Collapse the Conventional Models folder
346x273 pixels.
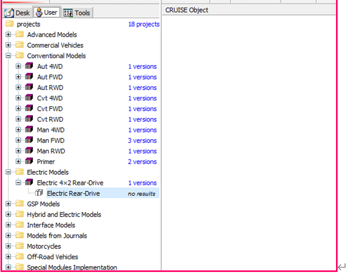click(x=8, y=56)
